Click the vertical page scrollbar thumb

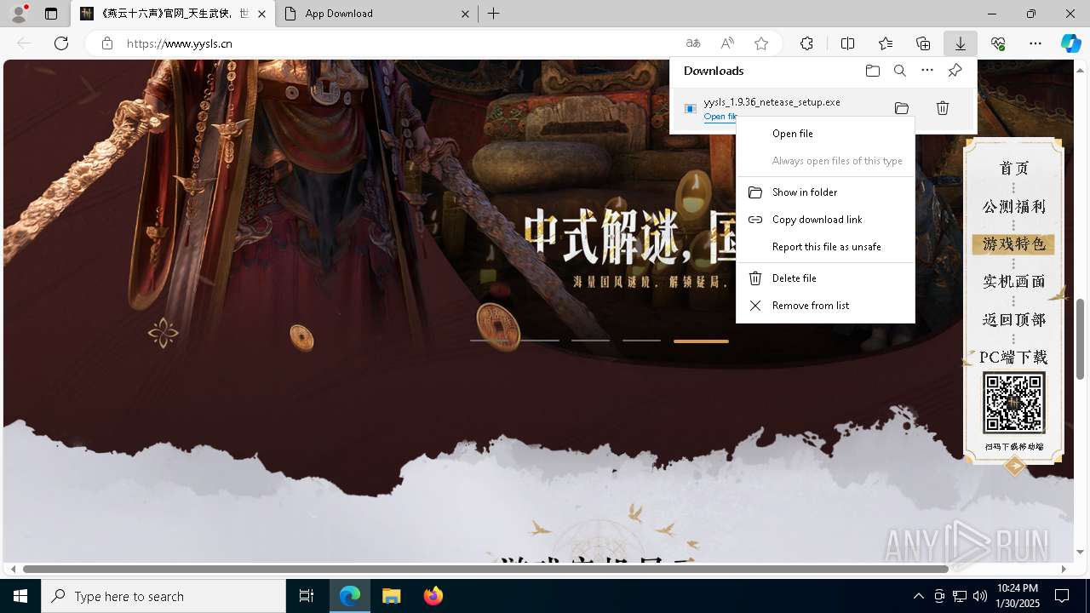pyautogui.click(x=1080, y=339)
